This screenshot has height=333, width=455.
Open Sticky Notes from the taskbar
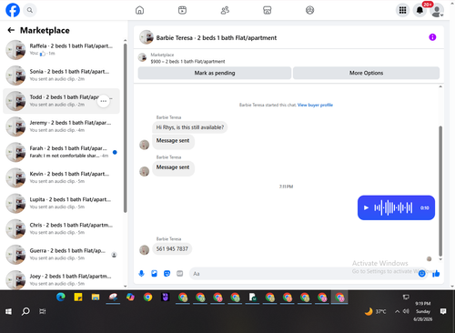(78, 298)
